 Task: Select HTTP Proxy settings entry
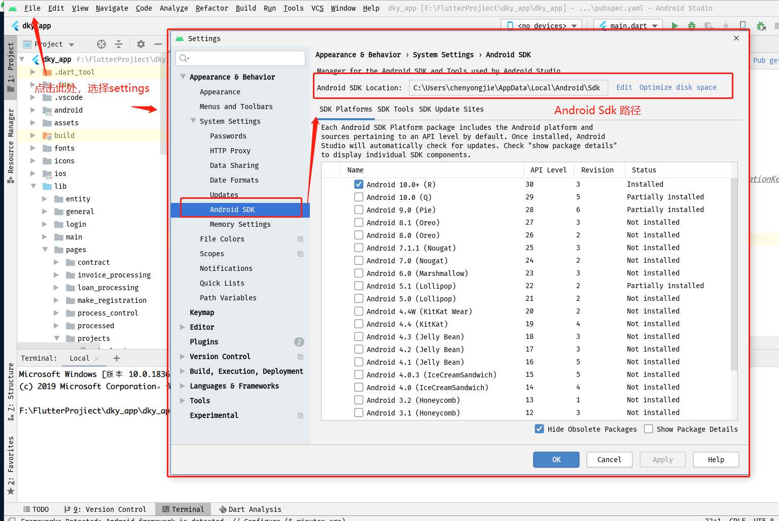pyautogui.click(x=230, y=151)
